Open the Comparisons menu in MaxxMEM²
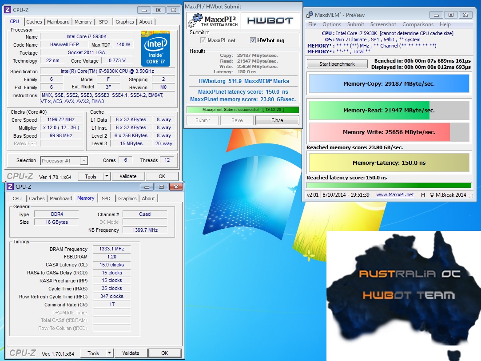The width and height of the screenshot is (481, 361). 418,24
